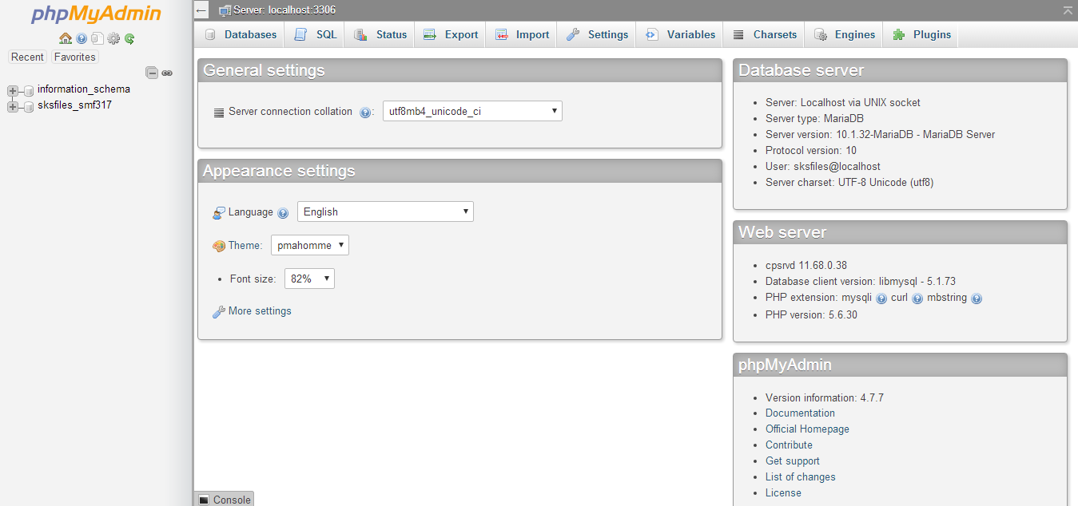Click the navigation panel settings gear icon
The height and width of the screenshot is (506, 1078).
tap(113, 38)
